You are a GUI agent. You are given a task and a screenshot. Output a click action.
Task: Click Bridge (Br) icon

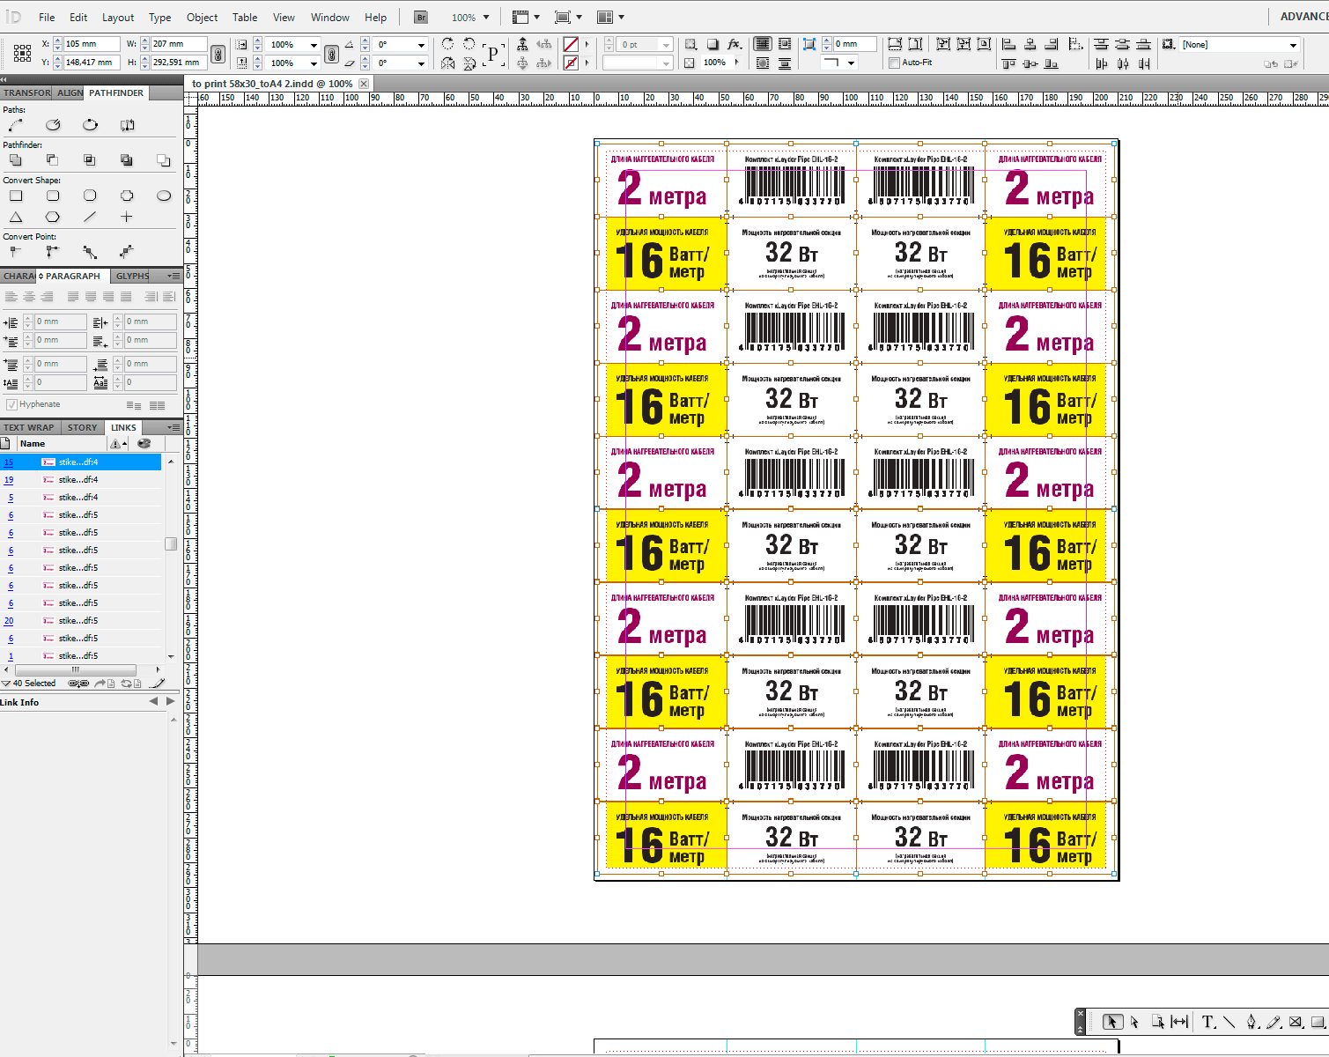coord(421,17)
